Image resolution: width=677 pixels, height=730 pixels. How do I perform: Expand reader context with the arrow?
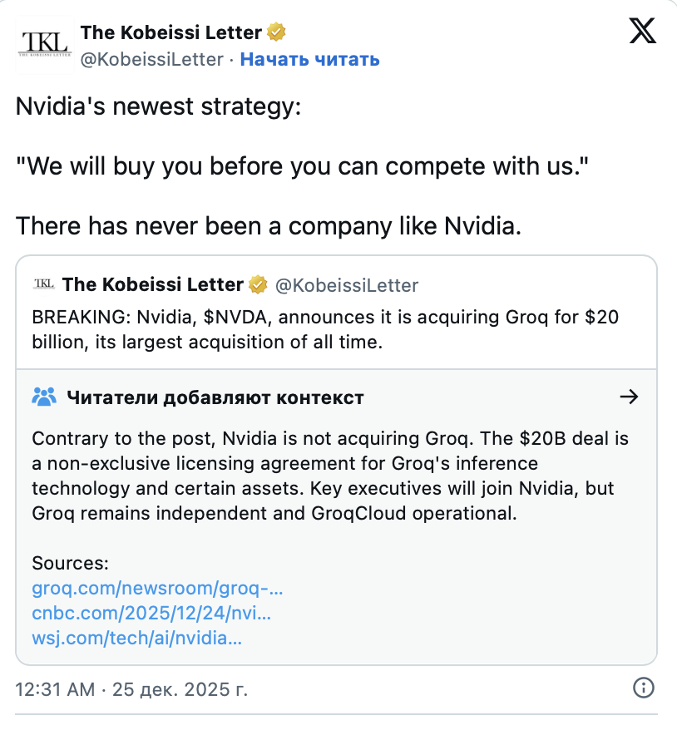click(630, 397)
